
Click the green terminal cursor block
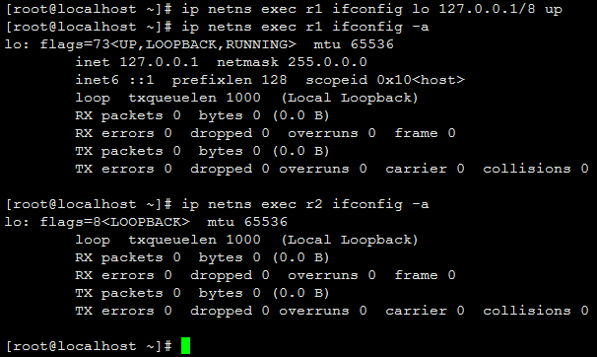click(185, 345)
